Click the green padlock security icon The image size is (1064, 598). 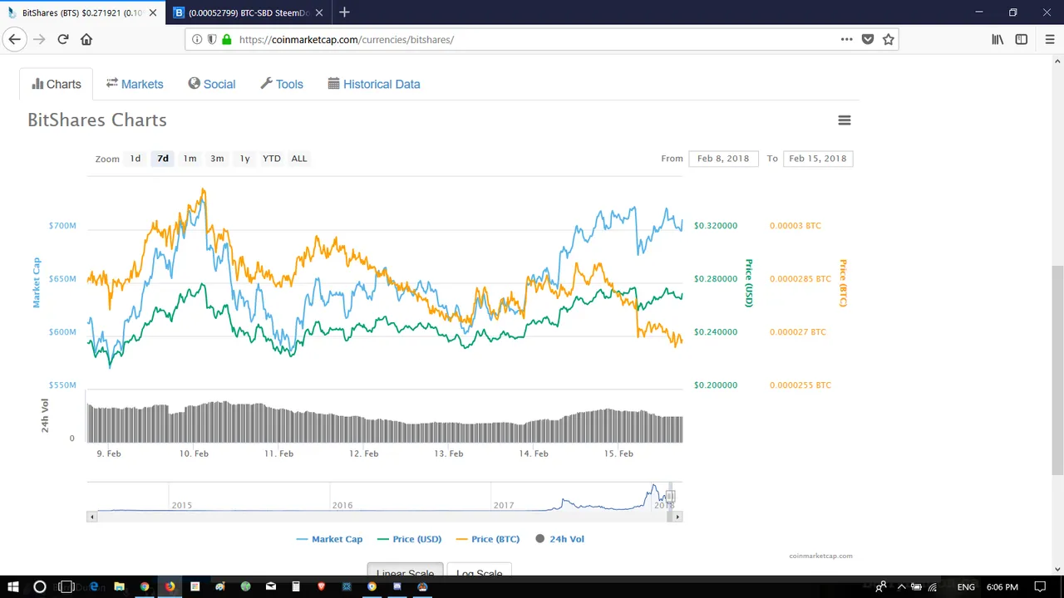226,39
